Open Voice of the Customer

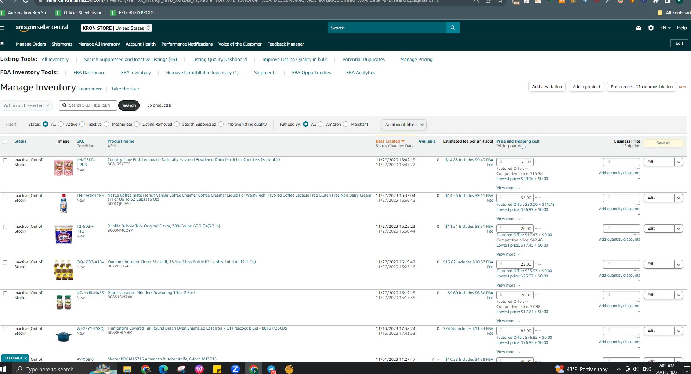(x=240, y=44)
